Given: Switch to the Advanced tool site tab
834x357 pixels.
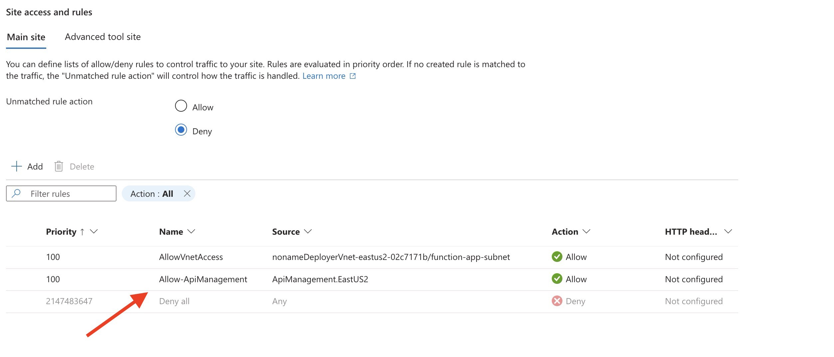Looking at the screenshot, I should pos(103,37).
